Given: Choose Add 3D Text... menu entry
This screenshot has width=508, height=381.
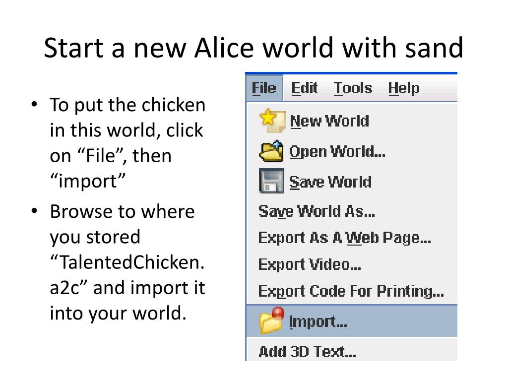Looking at the screenshot, I should point(307,351).
